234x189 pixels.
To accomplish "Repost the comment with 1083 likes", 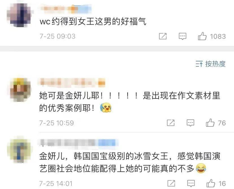I will pyautogui.click(x=163, y=36).
